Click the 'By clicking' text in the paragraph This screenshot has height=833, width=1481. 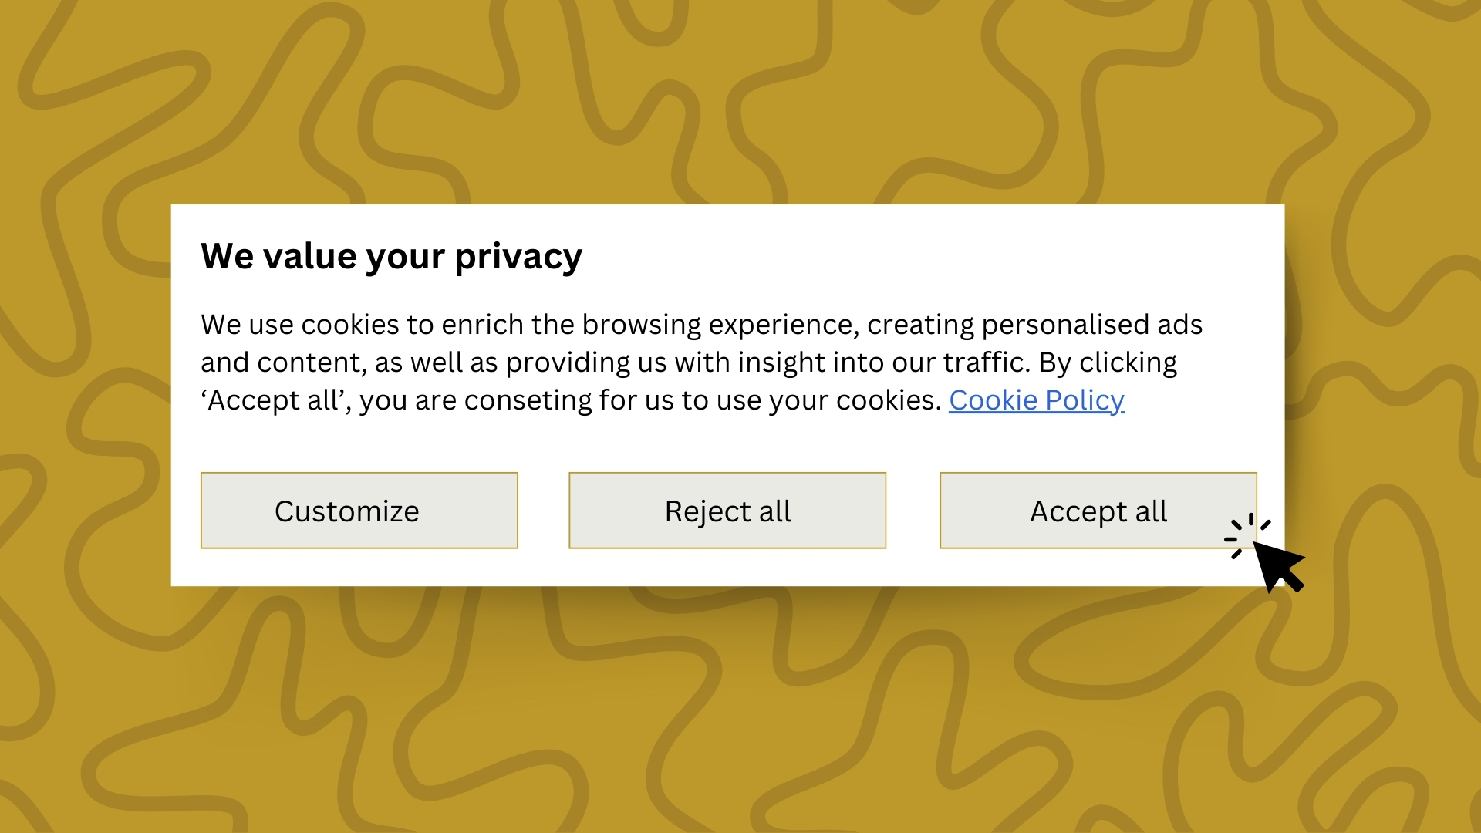1108,363
